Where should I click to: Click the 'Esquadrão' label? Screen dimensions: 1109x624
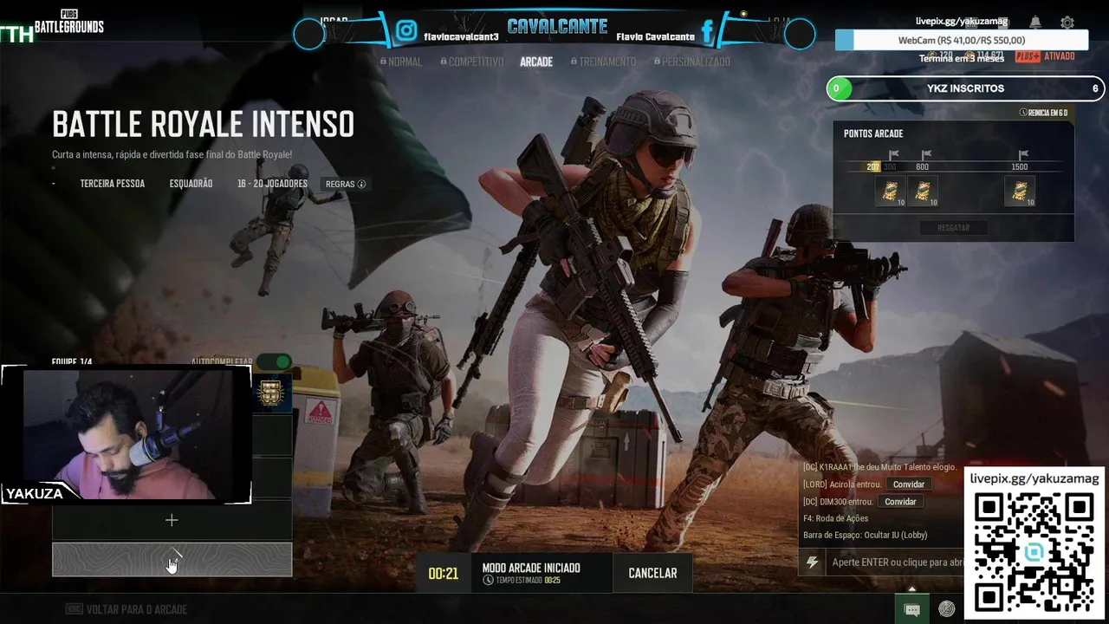191,184
